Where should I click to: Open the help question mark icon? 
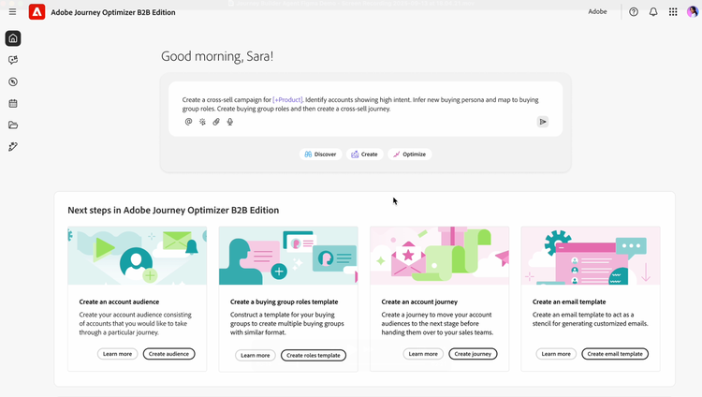(634, 12)
